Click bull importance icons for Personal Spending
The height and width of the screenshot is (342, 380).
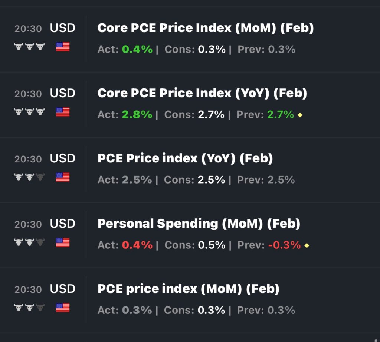tap(29, 242)
